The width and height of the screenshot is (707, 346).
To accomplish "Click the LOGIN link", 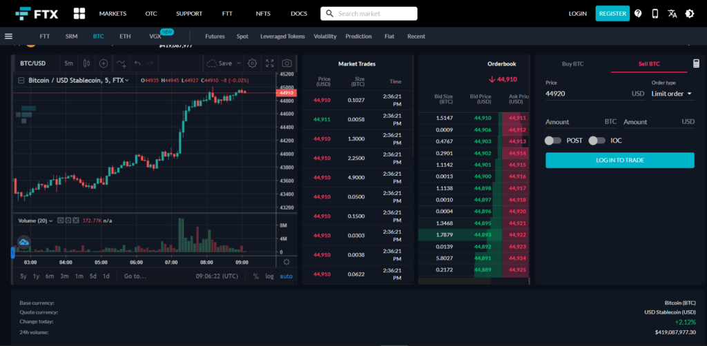I will click(578, 14).
